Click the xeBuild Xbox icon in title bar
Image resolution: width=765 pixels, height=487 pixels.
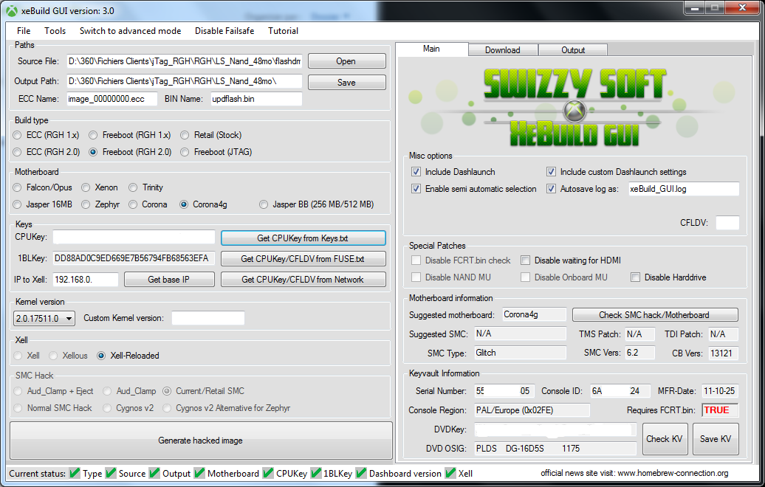(12, 10)
